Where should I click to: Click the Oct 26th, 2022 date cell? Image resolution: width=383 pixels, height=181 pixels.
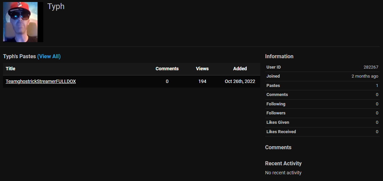coord(240,81)
